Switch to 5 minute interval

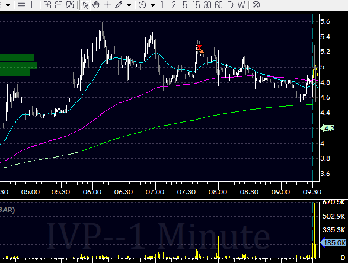185,5
